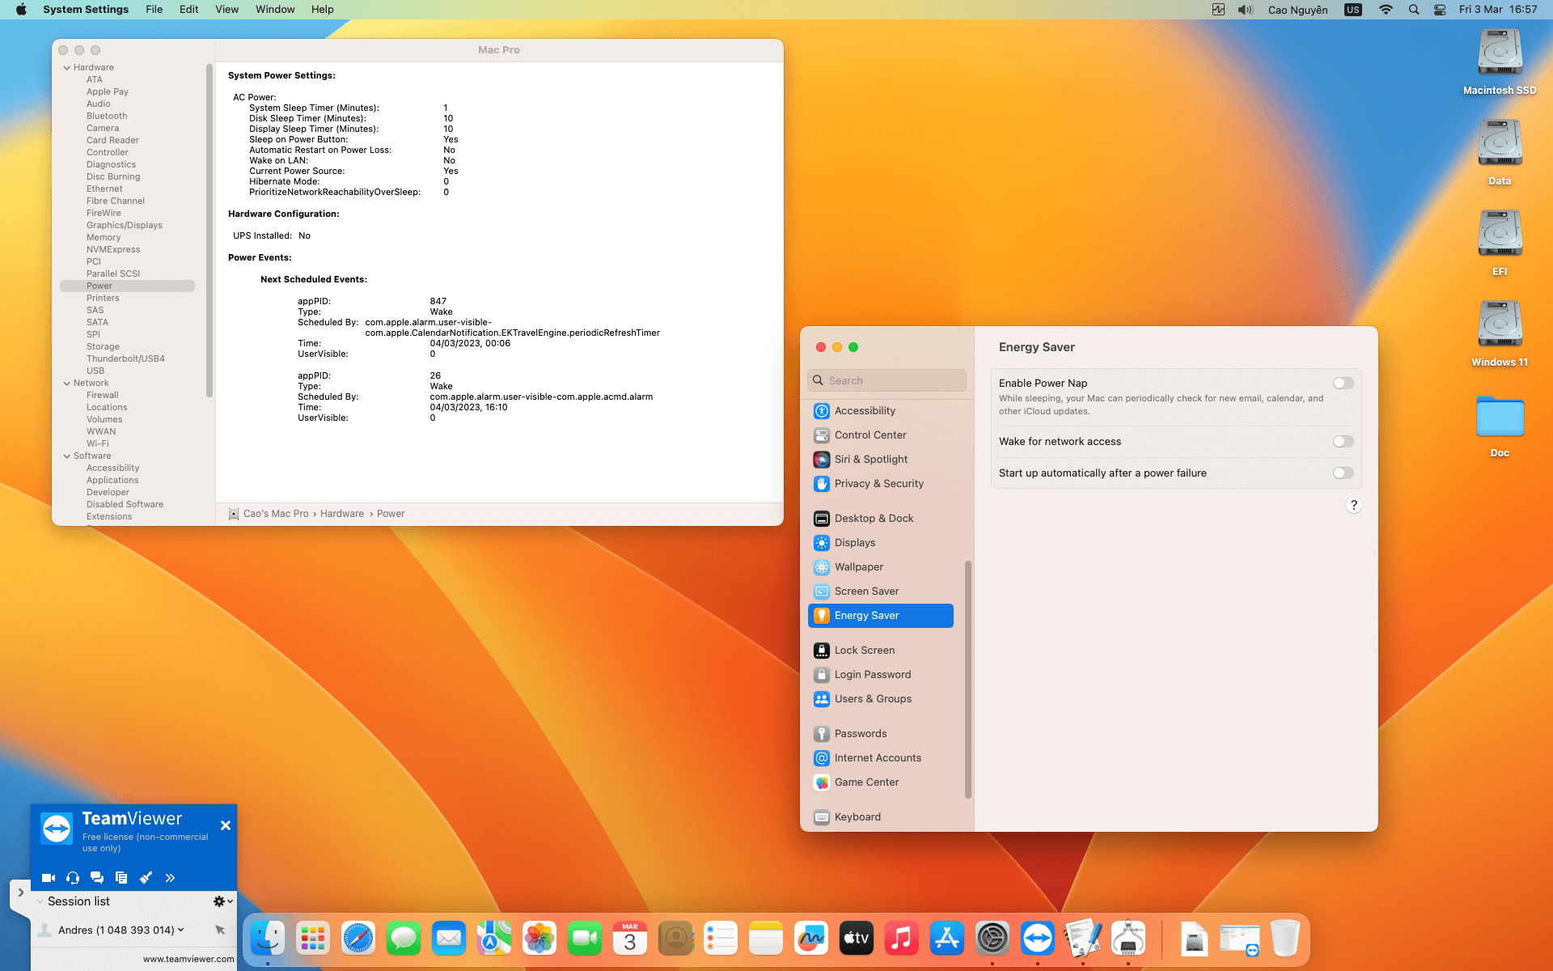
Task: Open the Energy Saver help question mark
Action: 1354,505
